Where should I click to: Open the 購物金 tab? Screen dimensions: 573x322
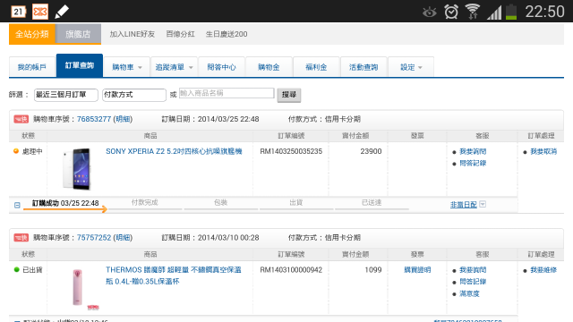tap(269, 67)
